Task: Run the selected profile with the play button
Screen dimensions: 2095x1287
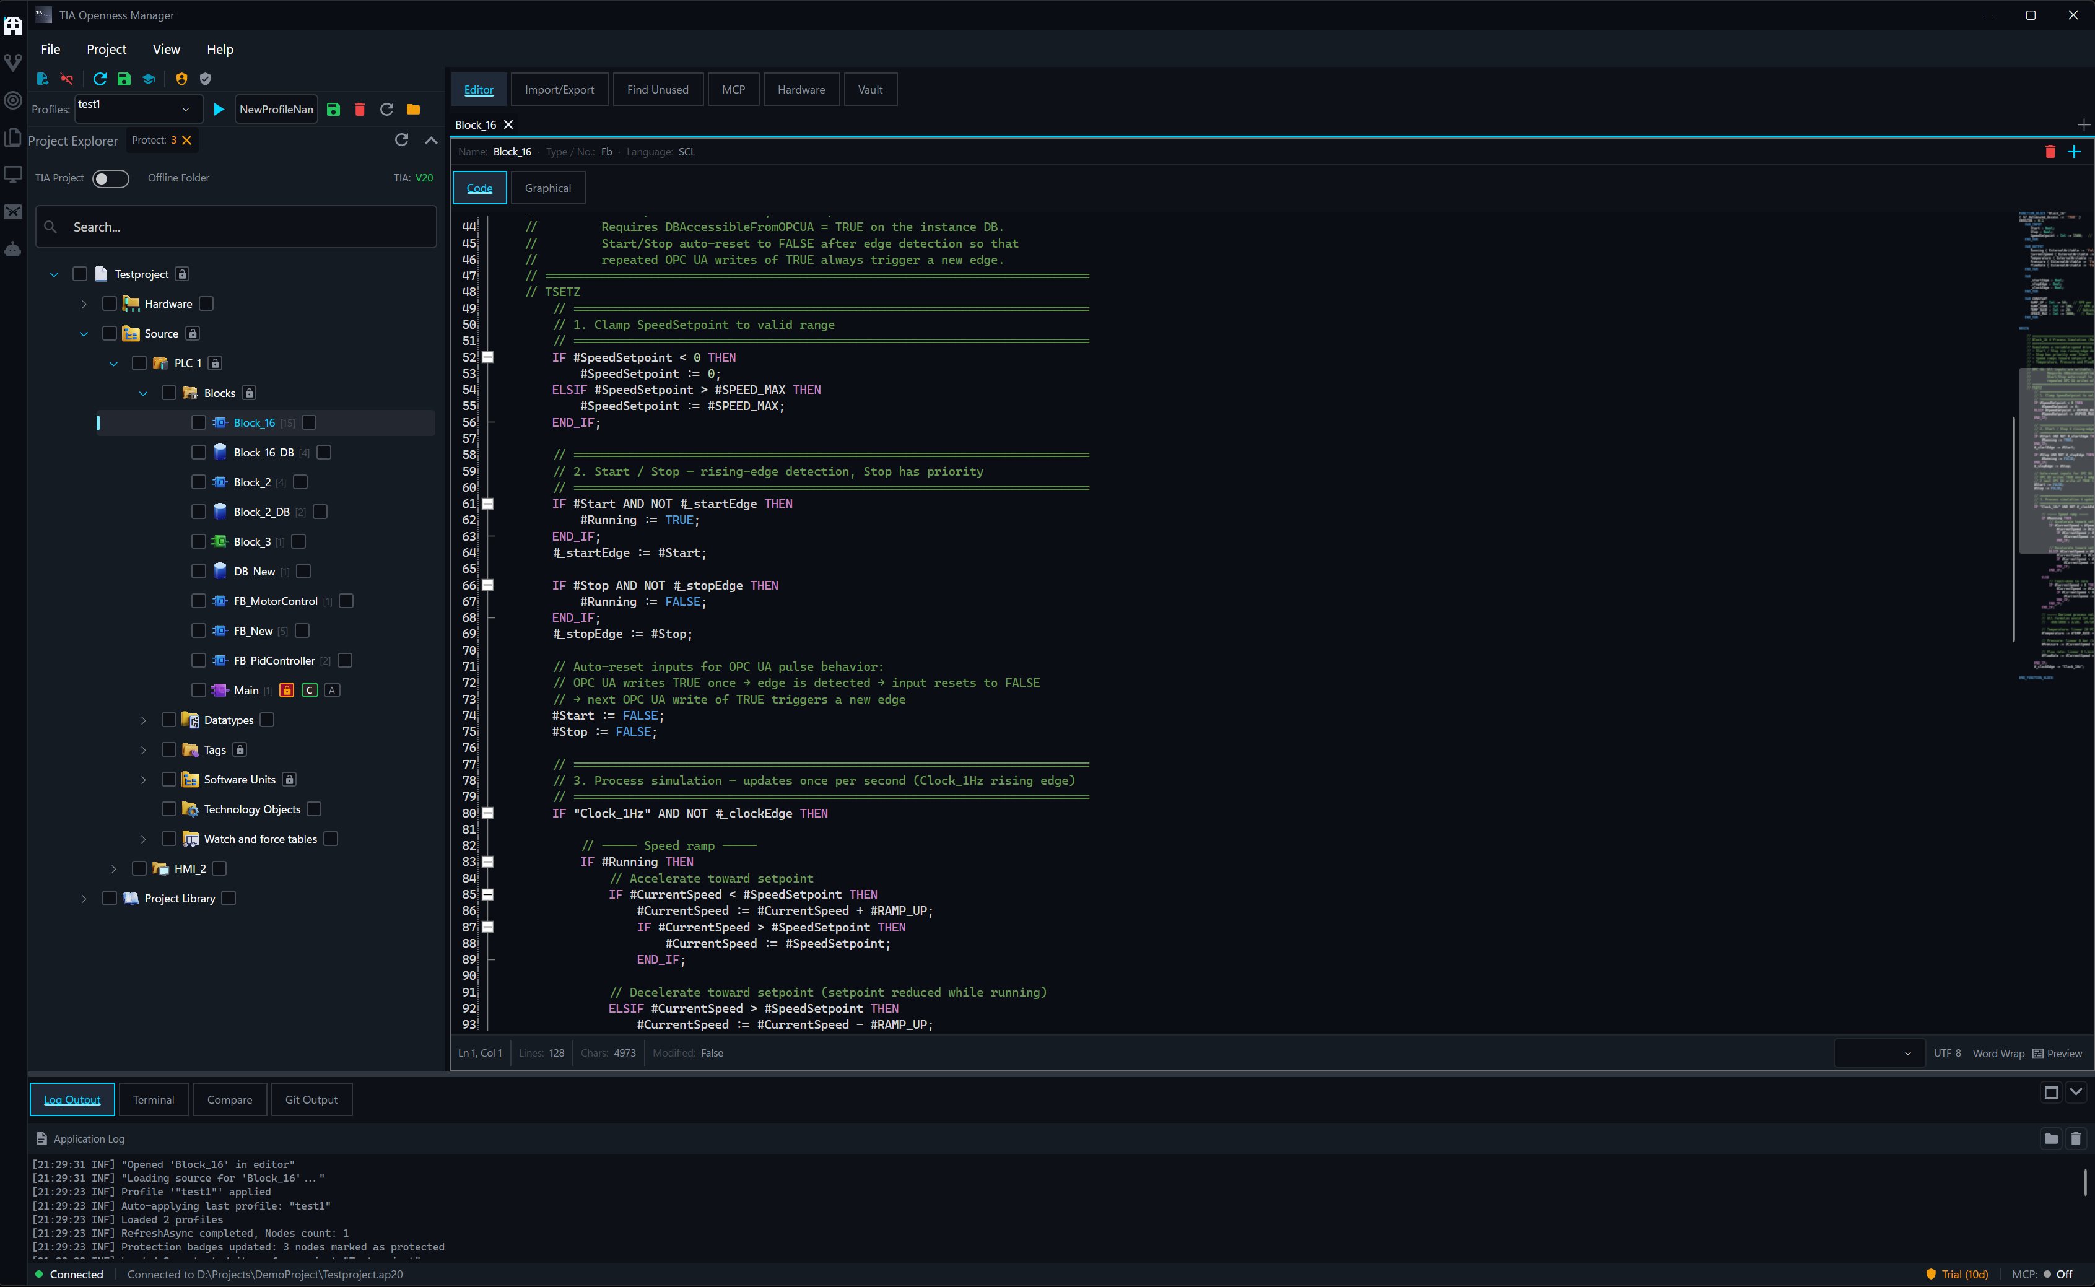Action: pyautogui.click(x=219, y=109)
